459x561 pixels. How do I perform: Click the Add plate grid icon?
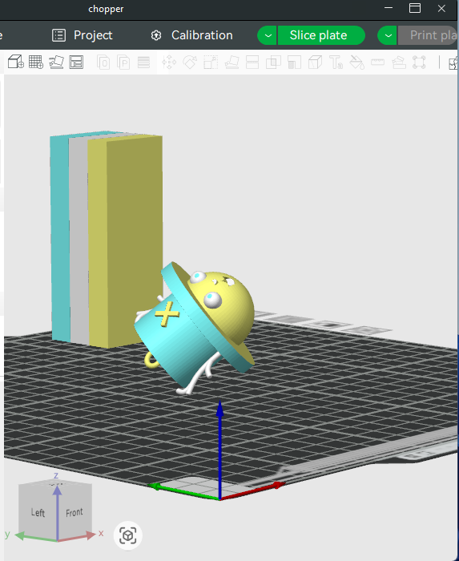36,62
